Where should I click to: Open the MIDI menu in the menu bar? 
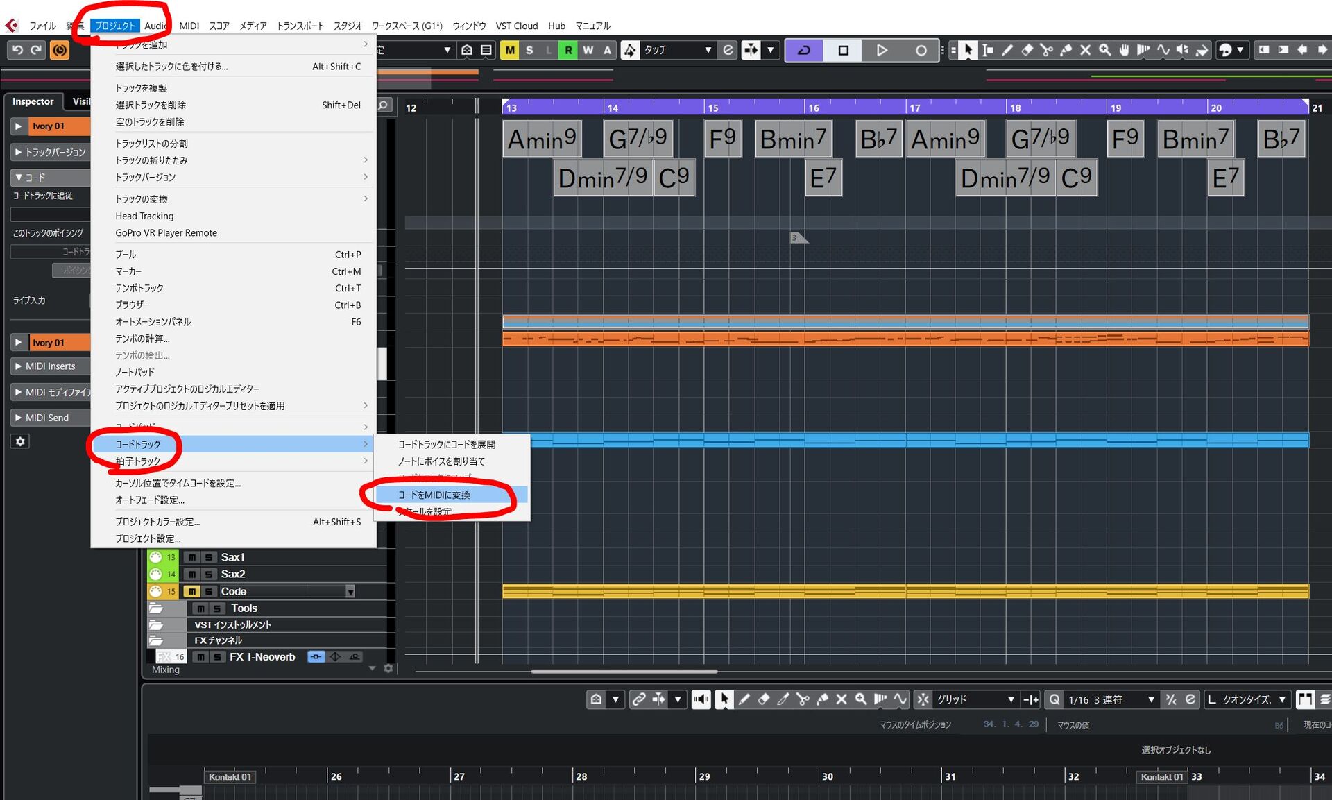pos(189,26)
